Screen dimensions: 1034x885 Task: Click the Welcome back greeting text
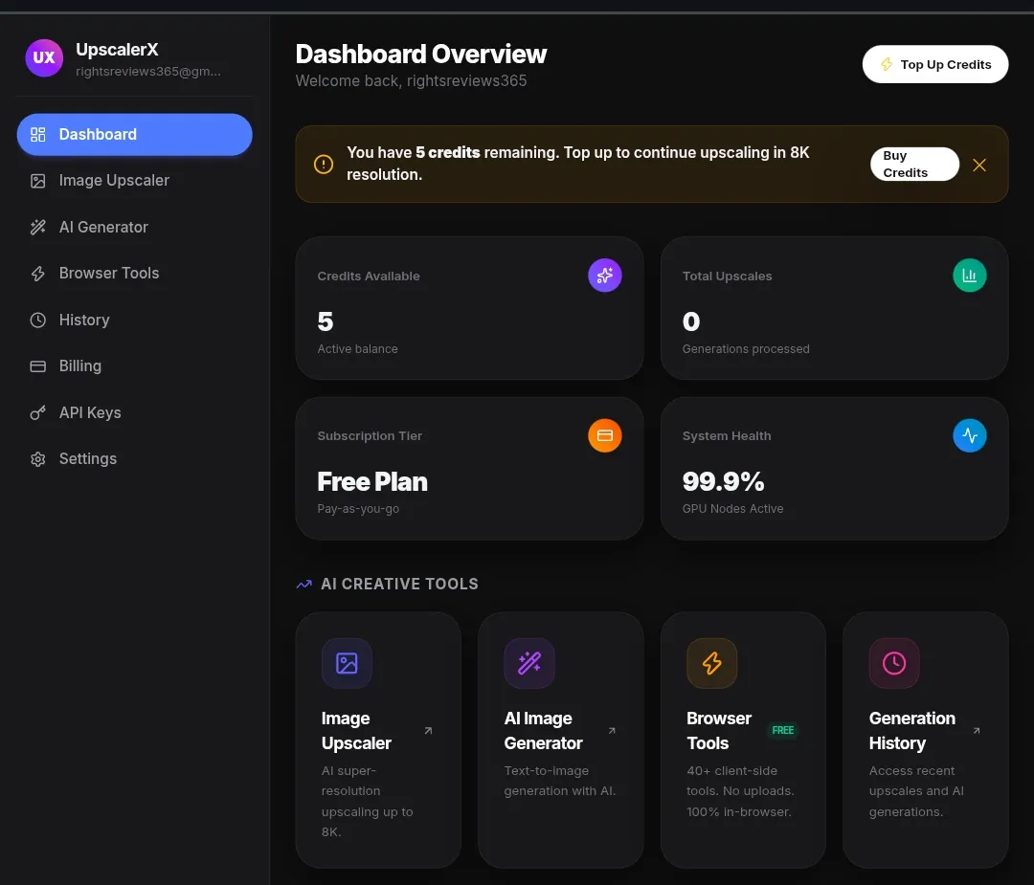411,81
